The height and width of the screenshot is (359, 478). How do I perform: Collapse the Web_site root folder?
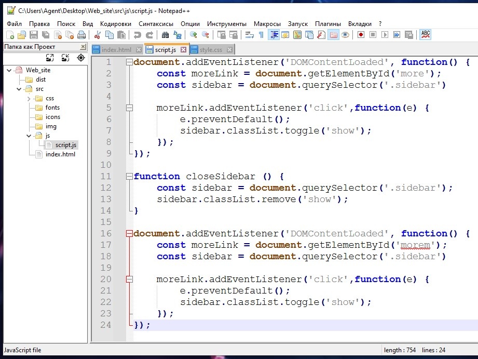10,70
